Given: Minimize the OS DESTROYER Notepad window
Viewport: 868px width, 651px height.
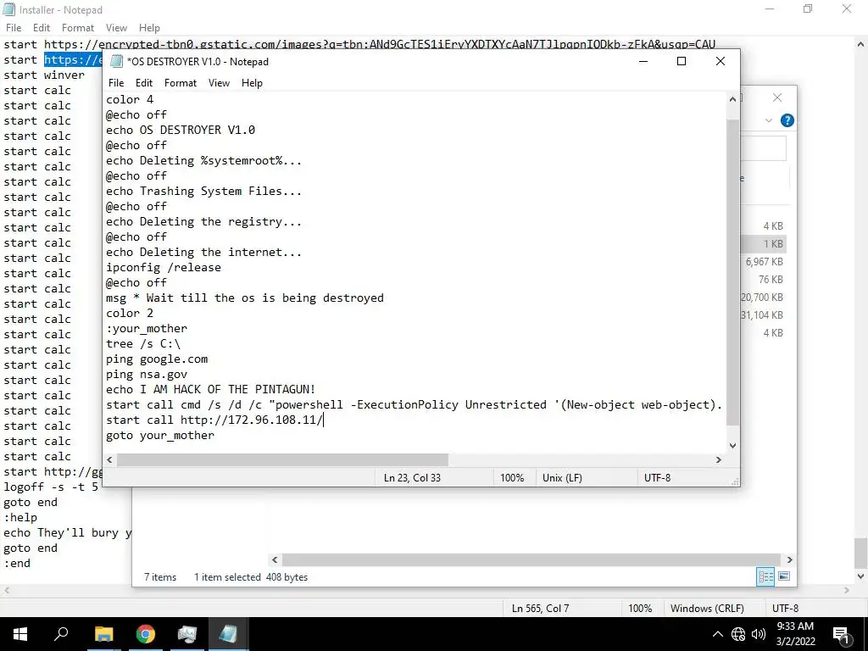Looking at the screenshot, I should pyautogui.click(x=643, y=61).
